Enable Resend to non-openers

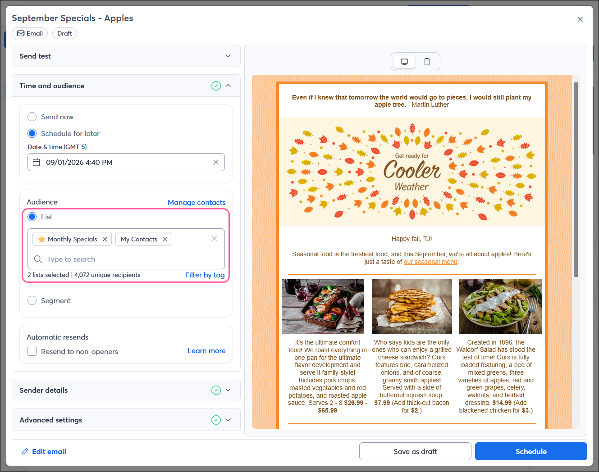(x=32, y=351)
